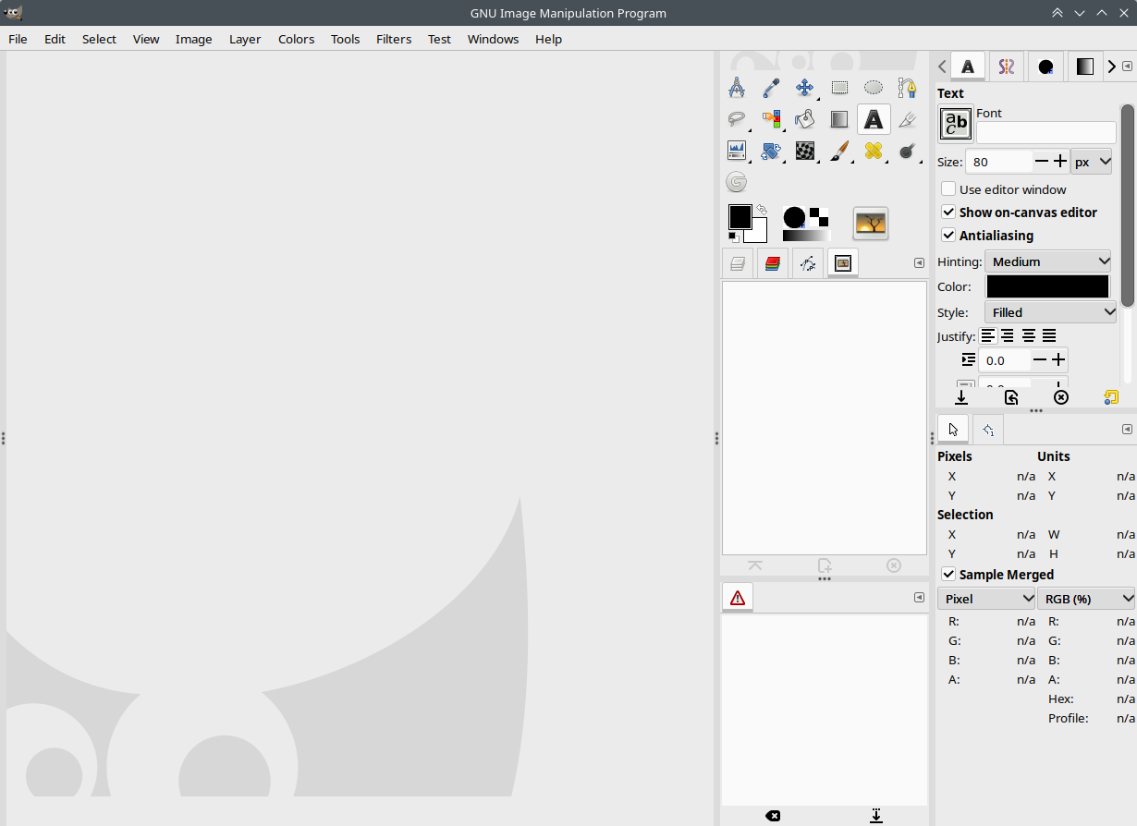Expand the Style dropdown showing Filled

click(1052, 312)
